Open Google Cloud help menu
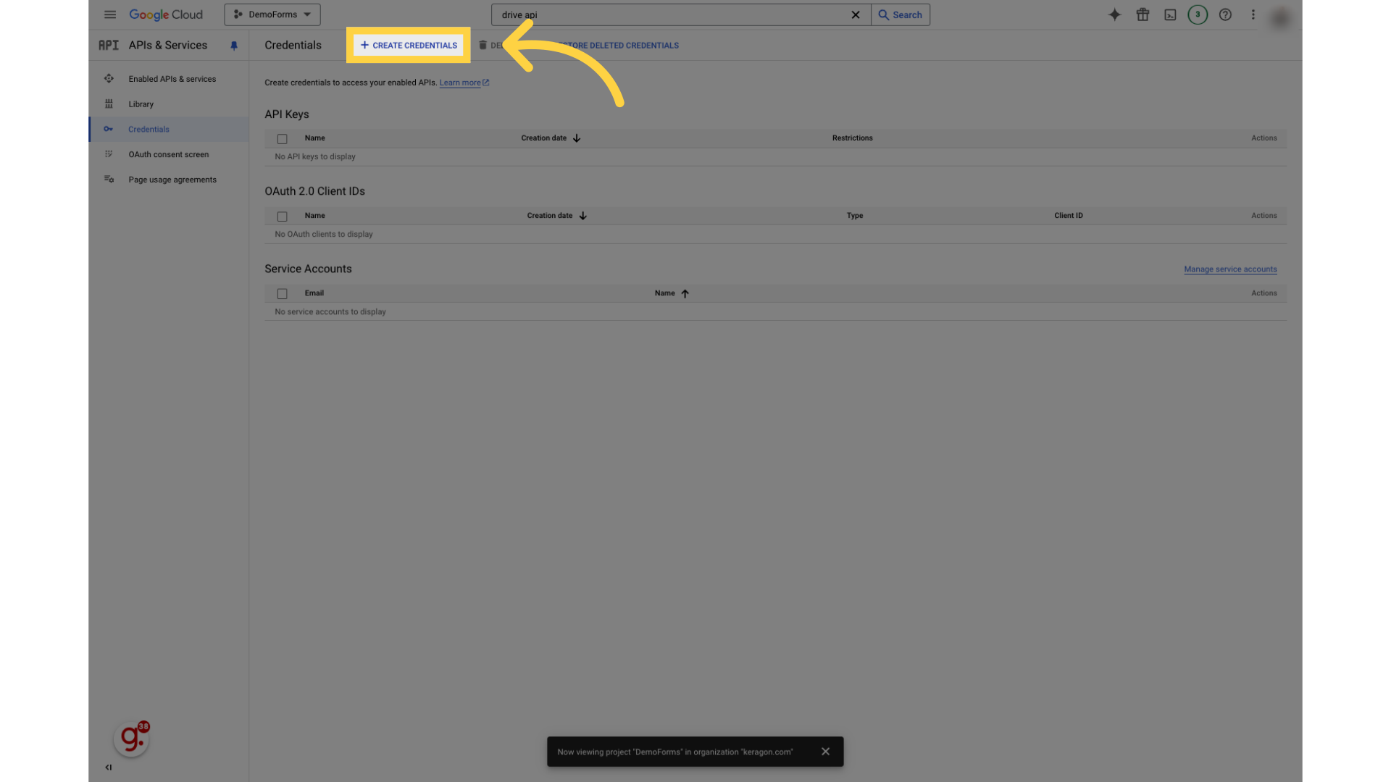Screen dimensions: 1391x782 click(x=1225, y=14)
